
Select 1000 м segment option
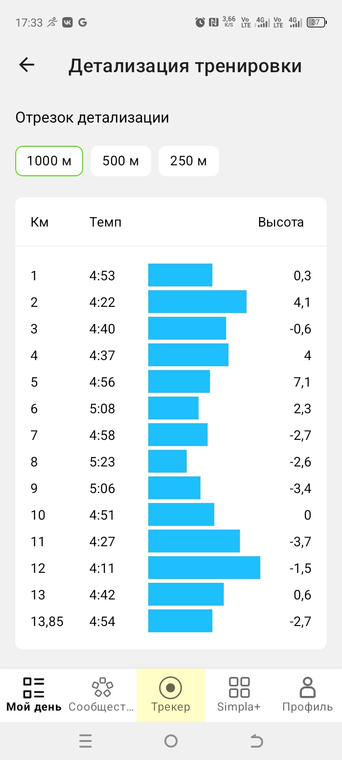(x=49, y=161)
